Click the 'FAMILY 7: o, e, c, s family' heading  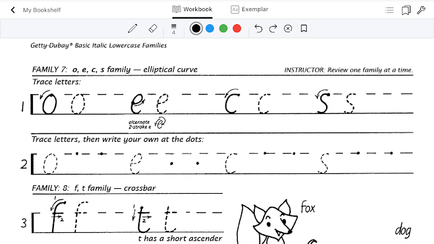115,69
